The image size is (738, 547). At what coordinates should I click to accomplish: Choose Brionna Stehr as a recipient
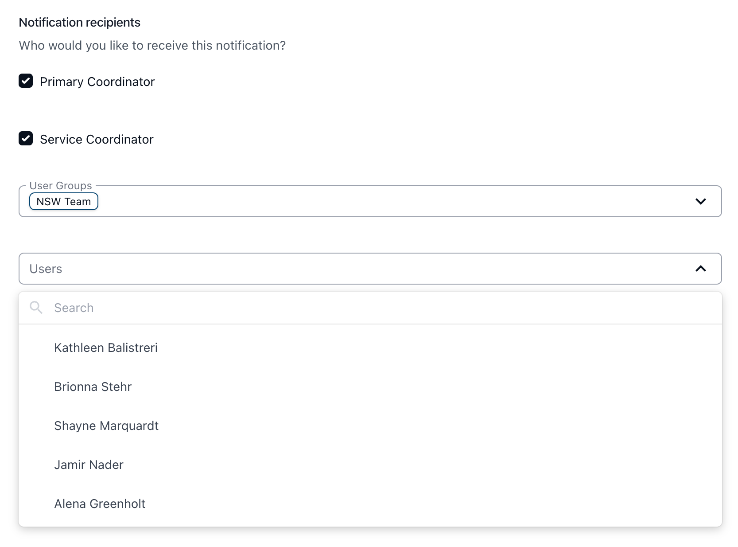click(93, 387)
